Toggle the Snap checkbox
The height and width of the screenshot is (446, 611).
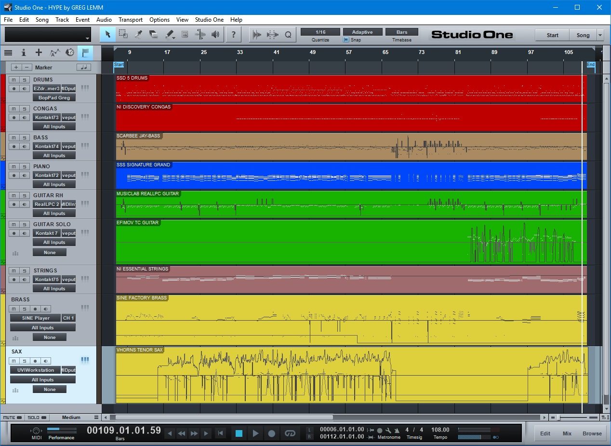point(346,40)
